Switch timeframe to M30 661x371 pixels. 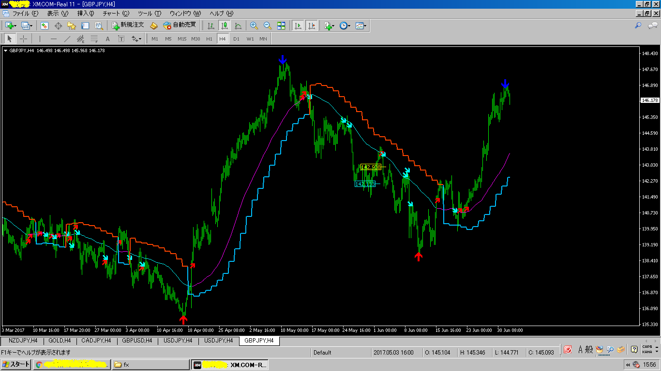195,39
